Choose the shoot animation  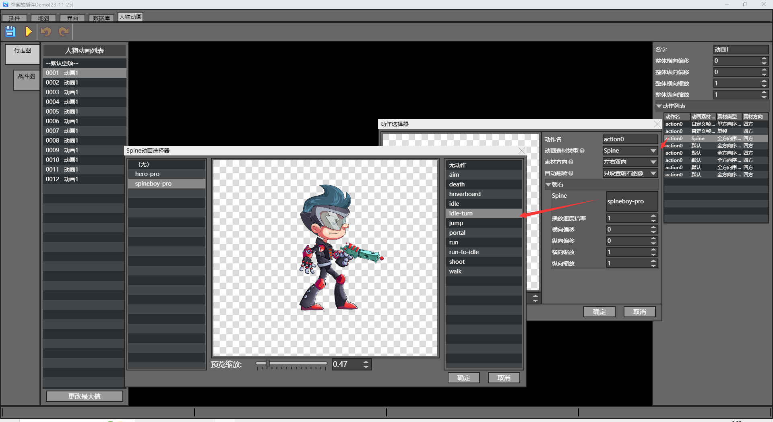pos(484,262)
